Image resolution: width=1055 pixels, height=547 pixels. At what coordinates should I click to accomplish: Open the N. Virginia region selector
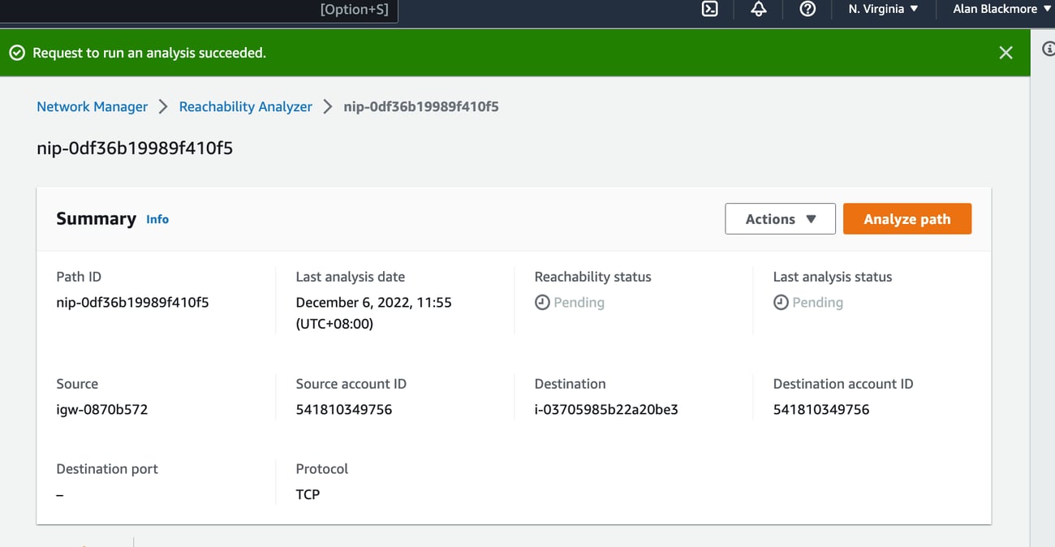[882, 9]
